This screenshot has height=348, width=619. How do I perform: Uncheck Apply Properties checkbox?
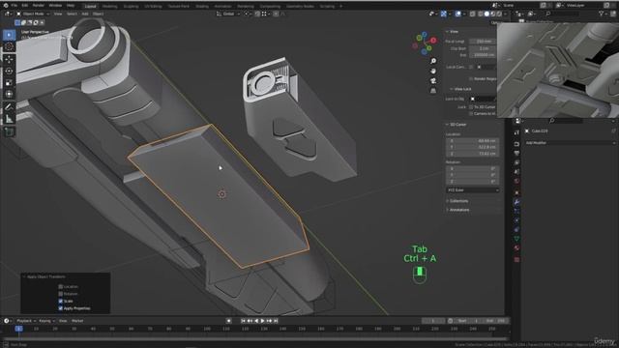pos(60,308)
